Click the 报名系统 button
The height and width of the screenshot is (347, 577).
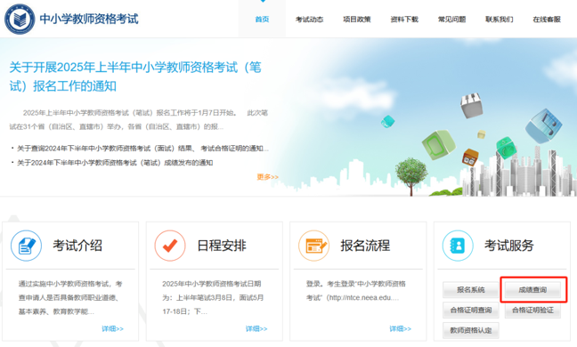[x=471, y=290]
